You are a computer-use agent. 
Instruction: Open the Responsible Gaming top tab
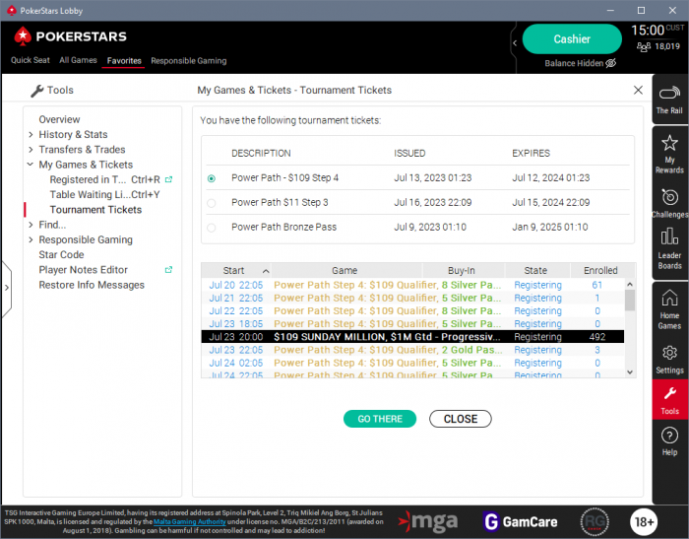[x=189, y=61]
